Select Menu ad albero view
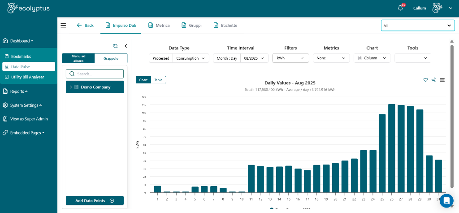The image size is (459, 213). pos(78,58)
